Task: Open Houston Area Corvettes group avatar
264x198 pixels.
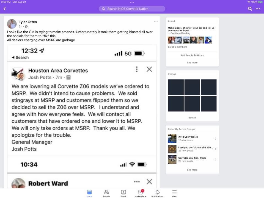Action: (18, 74)
